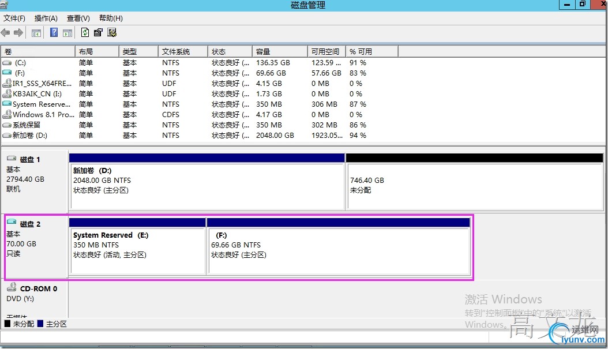The image size is (608, 349).
Task: Click the System Reserve volume icon in list
Action: (x=7, y=104)
